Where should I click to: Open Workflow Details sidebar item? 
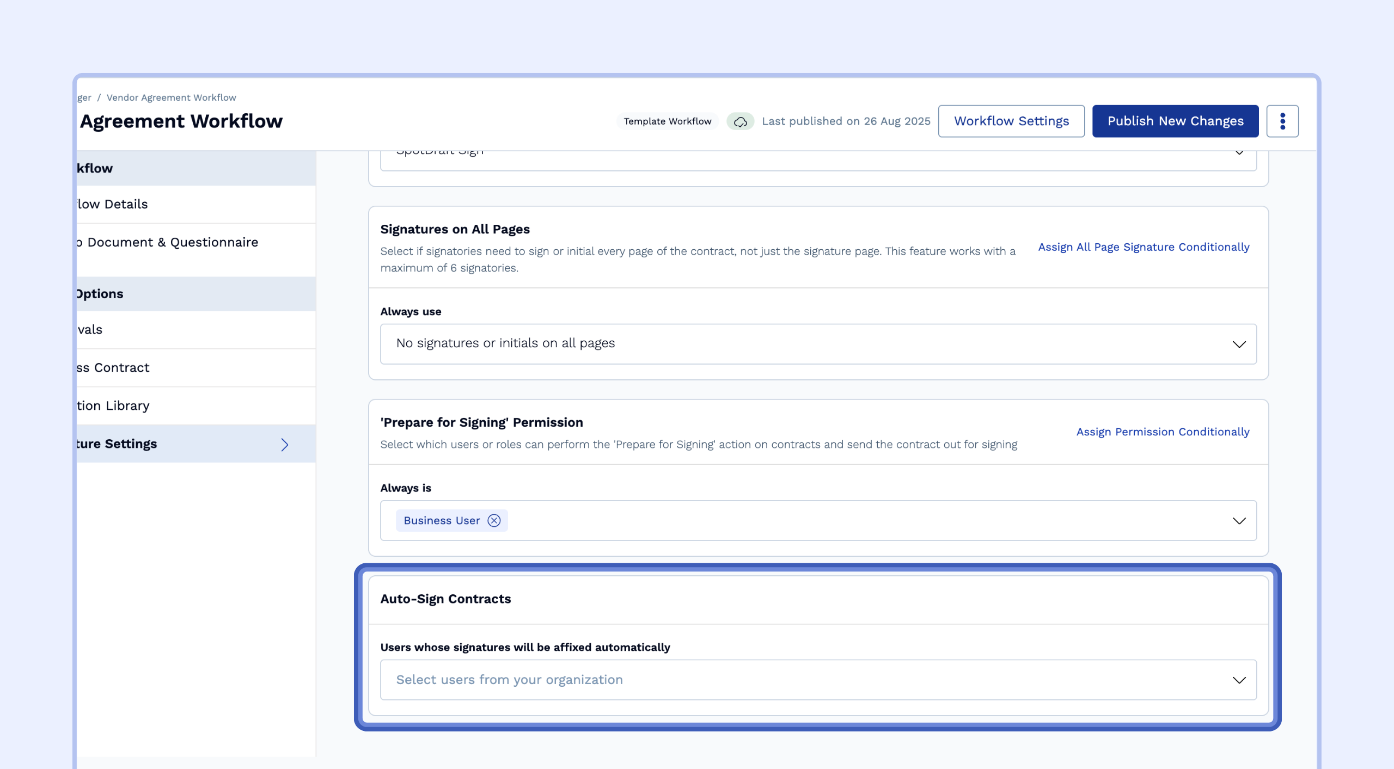(x=113, y=204)
